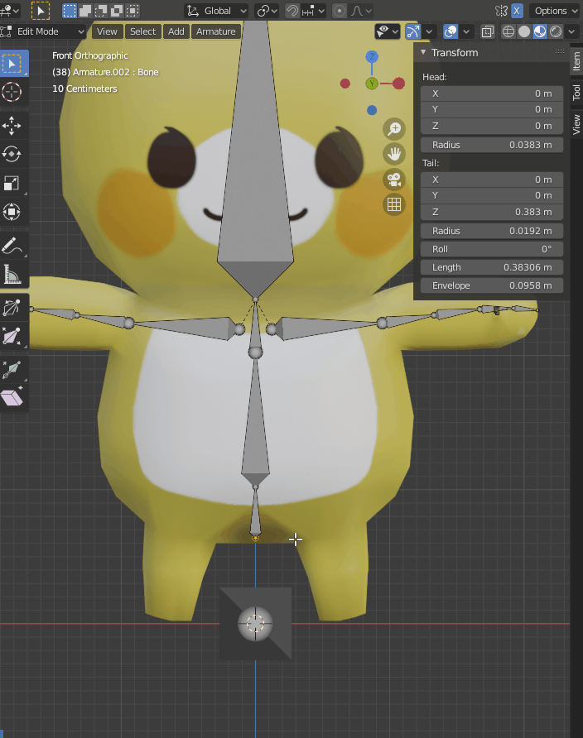Viewport: 583px width, 738px height.
Task: Switch to rendered shading
Action: pyautogui.click(x=556, y=31)
